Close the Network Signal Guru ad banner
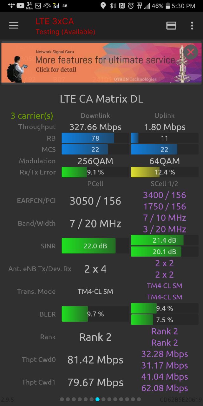 click(x=190, y=52)
